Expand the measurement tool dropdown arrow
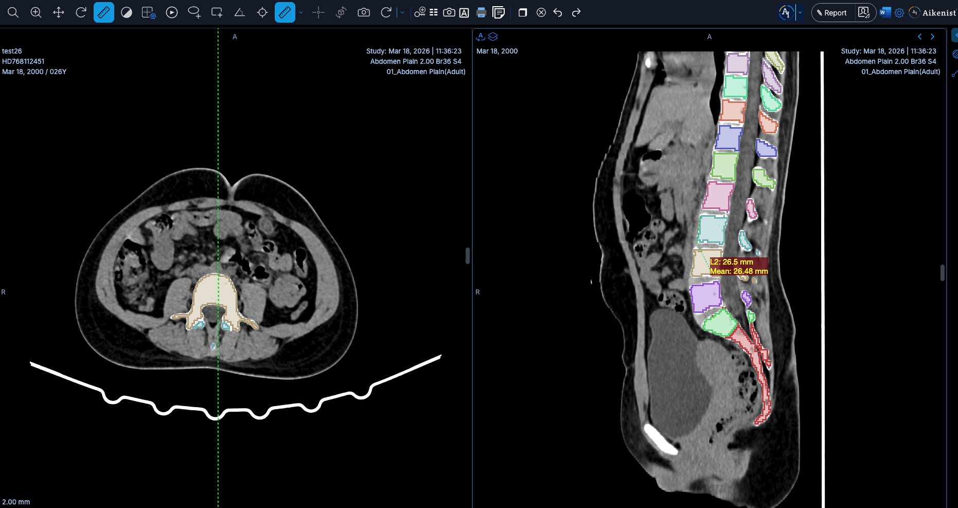This screenshot has width=958, height=508. coord(301,12)
